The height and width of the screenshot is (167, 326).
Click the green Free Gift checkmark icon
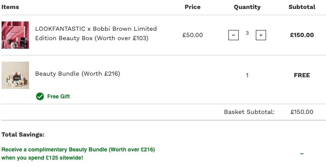(x=40, y=96)
